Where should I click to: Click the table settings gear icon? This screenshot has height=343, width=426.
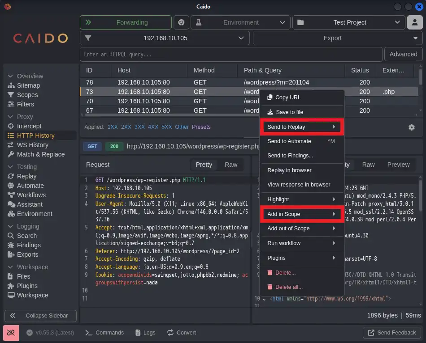[x=411, y=127]
